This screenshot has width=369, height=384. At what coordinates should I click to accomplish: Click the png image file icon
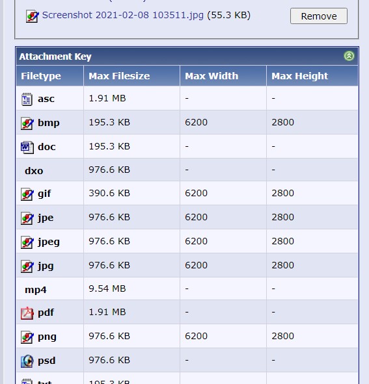point(27,337)
